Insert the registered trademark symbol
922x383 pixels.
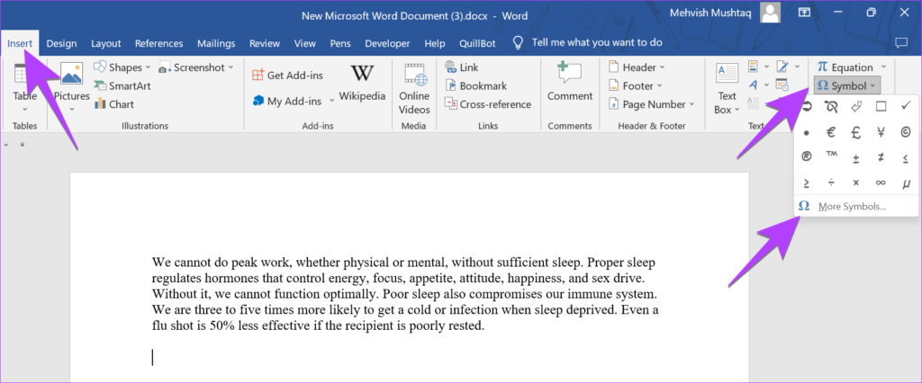click(806, 157)
